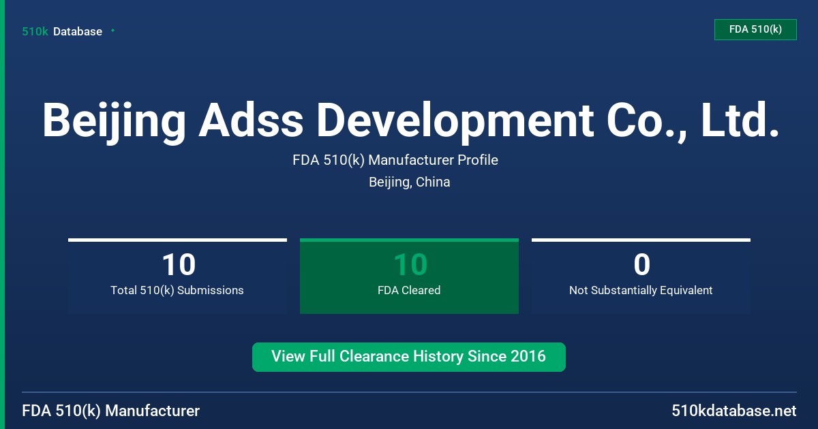Click the FDA 510(k) Manufacturer Profile subtitle
Screen dimensions: 818x429
click(395, 160)
